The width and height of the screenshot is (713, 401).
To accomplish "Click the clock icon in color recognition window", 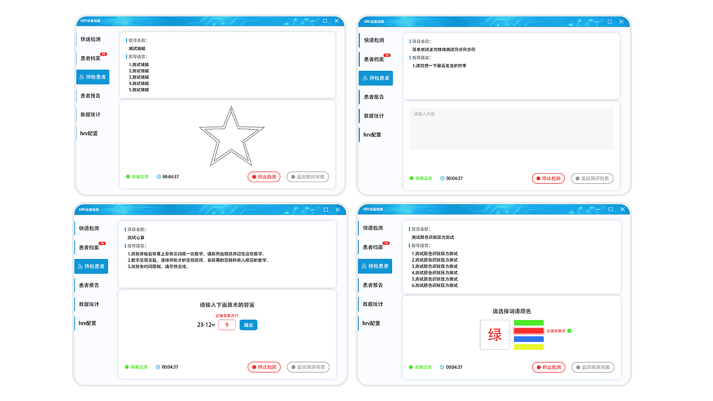I will (x=442, y=367).
